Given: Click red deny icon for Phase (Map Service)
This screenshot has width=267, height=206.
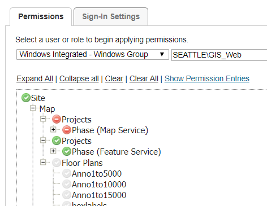Looking at the screenshot, I should tap(67, 130).
